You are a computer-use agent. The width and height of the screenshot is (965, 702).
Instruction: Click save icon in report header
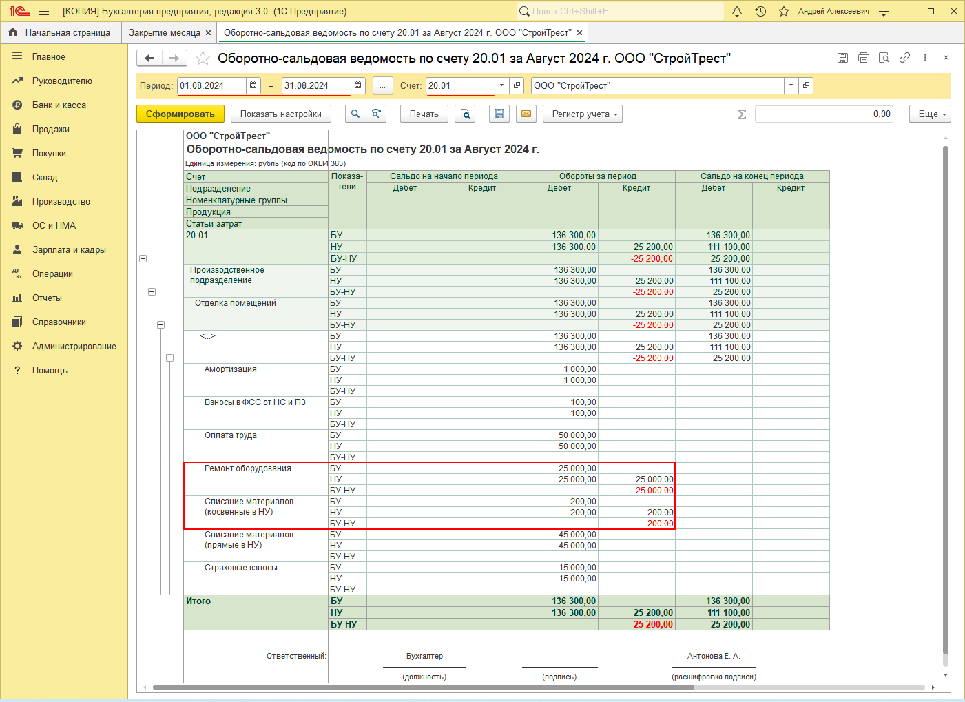(842, 58)
